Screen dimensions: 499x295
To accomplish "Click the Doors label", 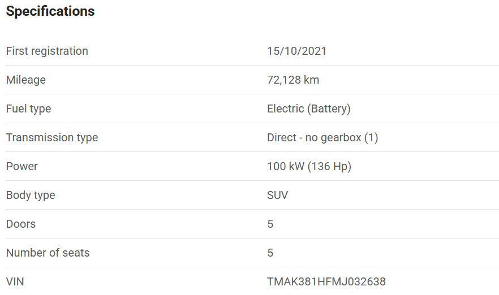I will tap(20, 224).
